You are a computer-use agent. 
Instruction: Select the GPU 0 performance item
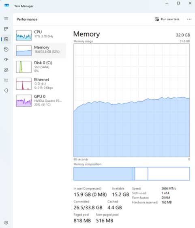(40, 101)
